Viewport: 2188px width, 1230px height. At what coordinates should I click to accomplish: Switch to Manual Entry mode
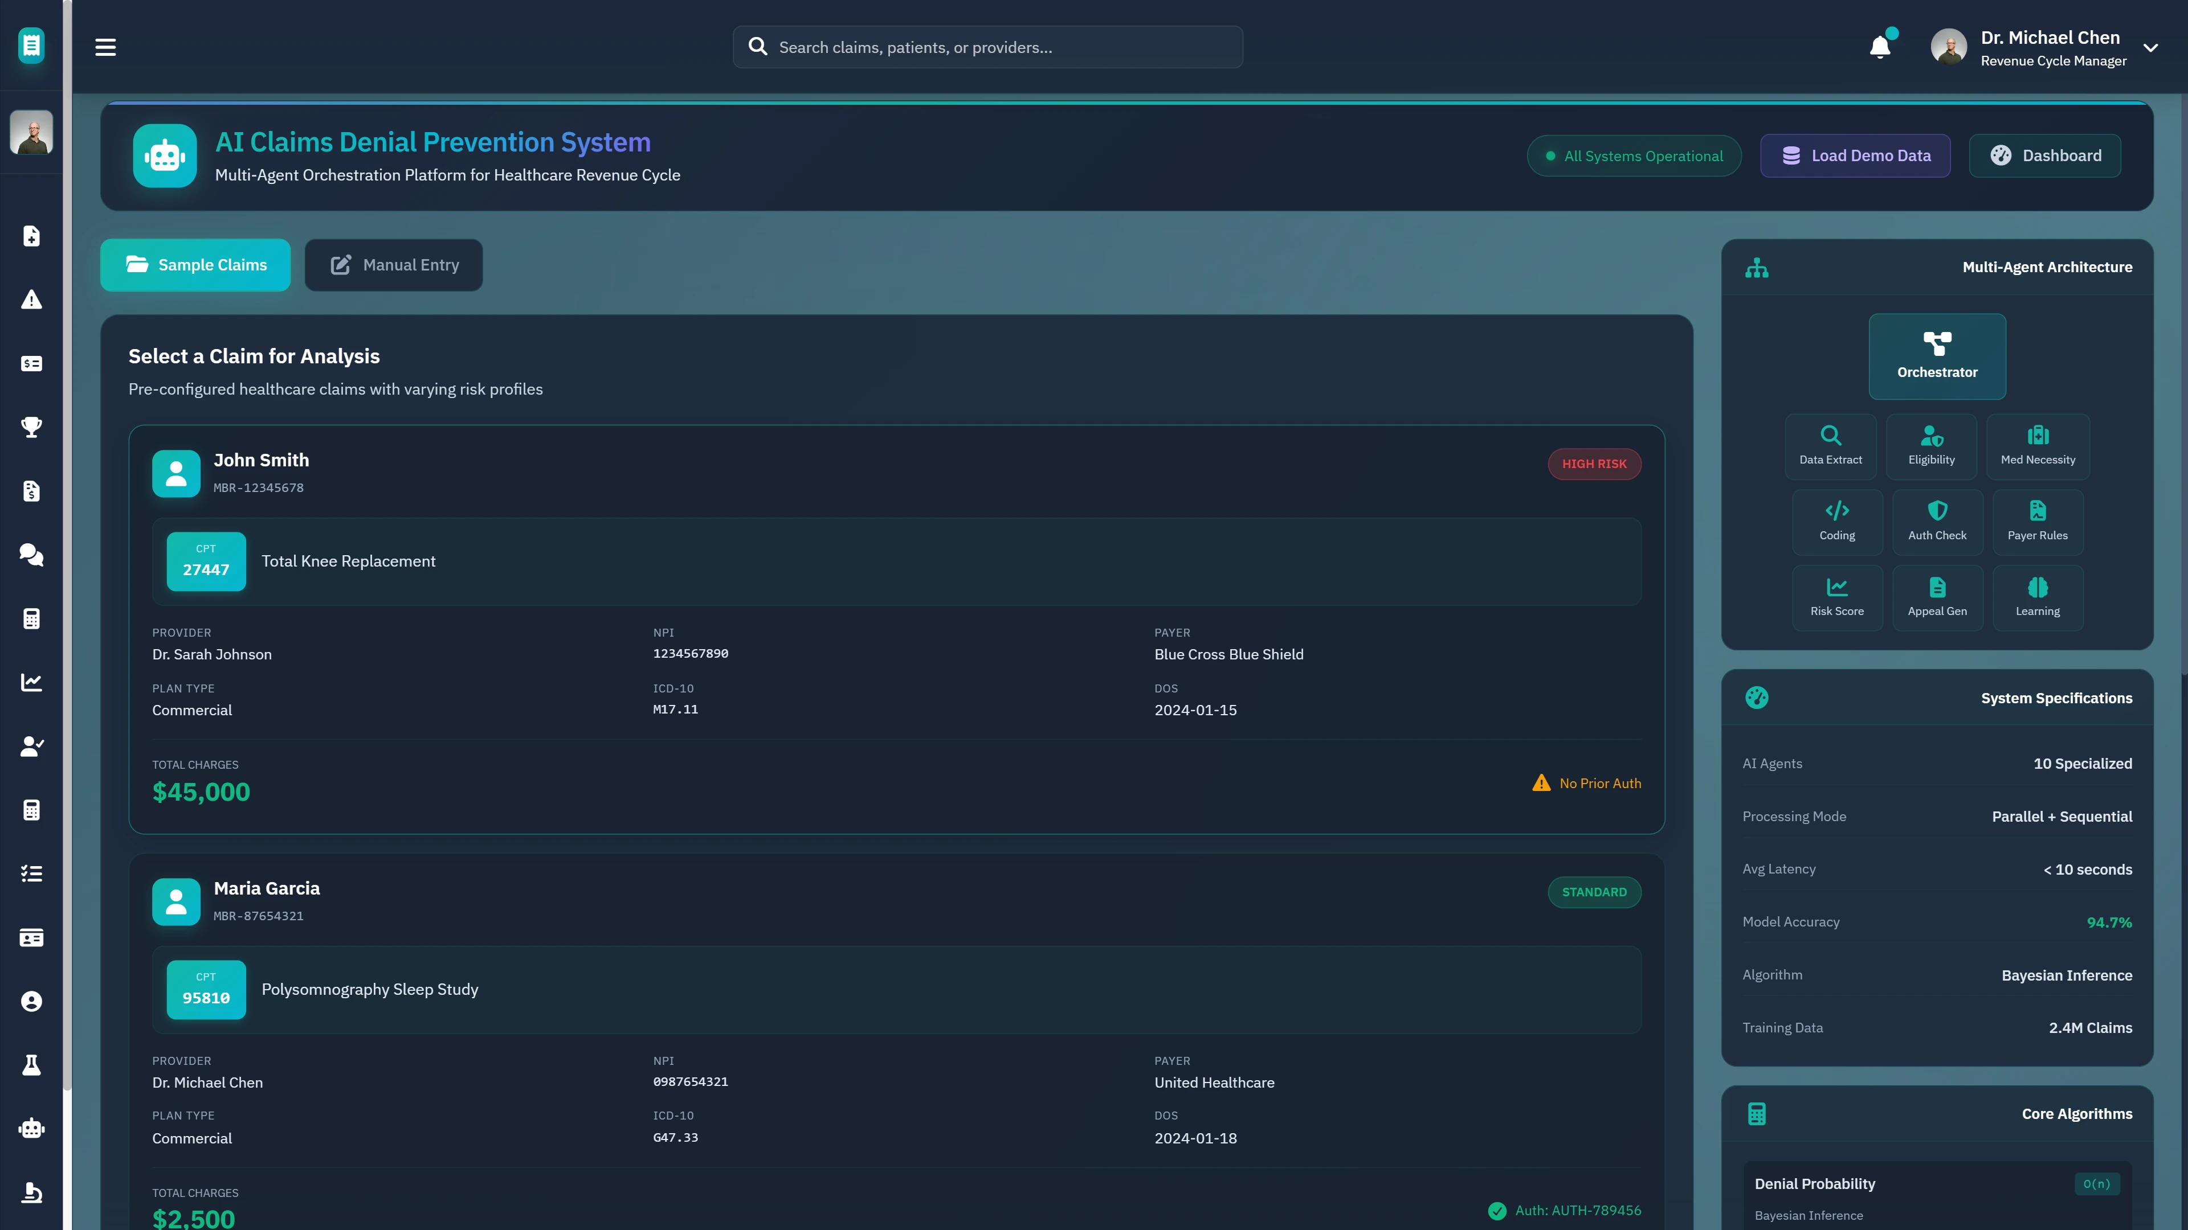(393, 264)
